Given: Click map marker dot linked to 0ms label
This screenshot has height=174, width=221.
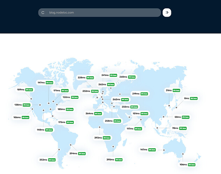Looking at the screenshot, I should coord(176,108).
